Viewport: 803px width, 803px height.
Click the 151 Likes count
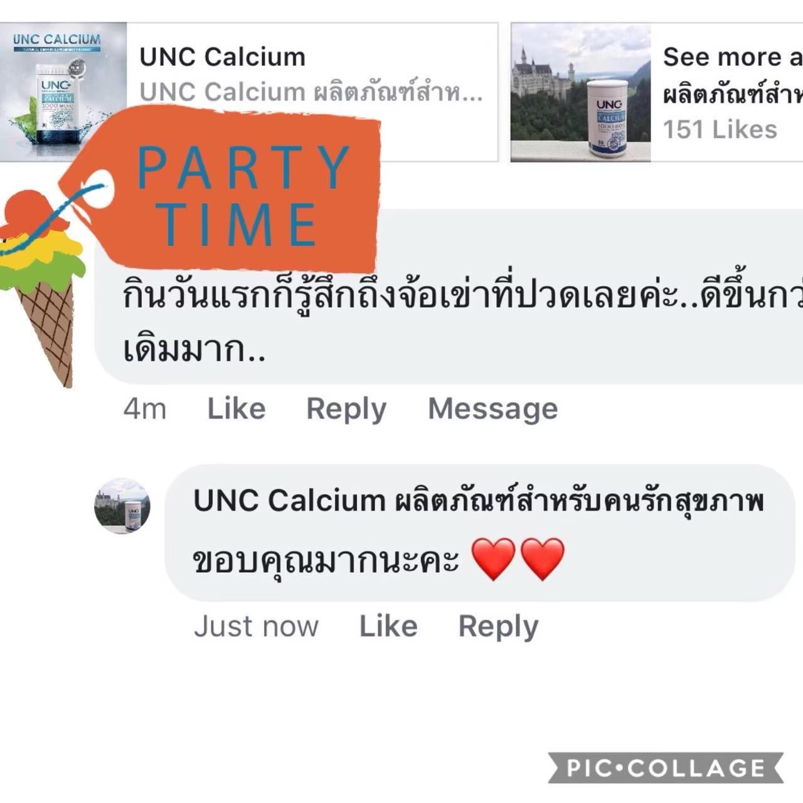pos(720,129)
